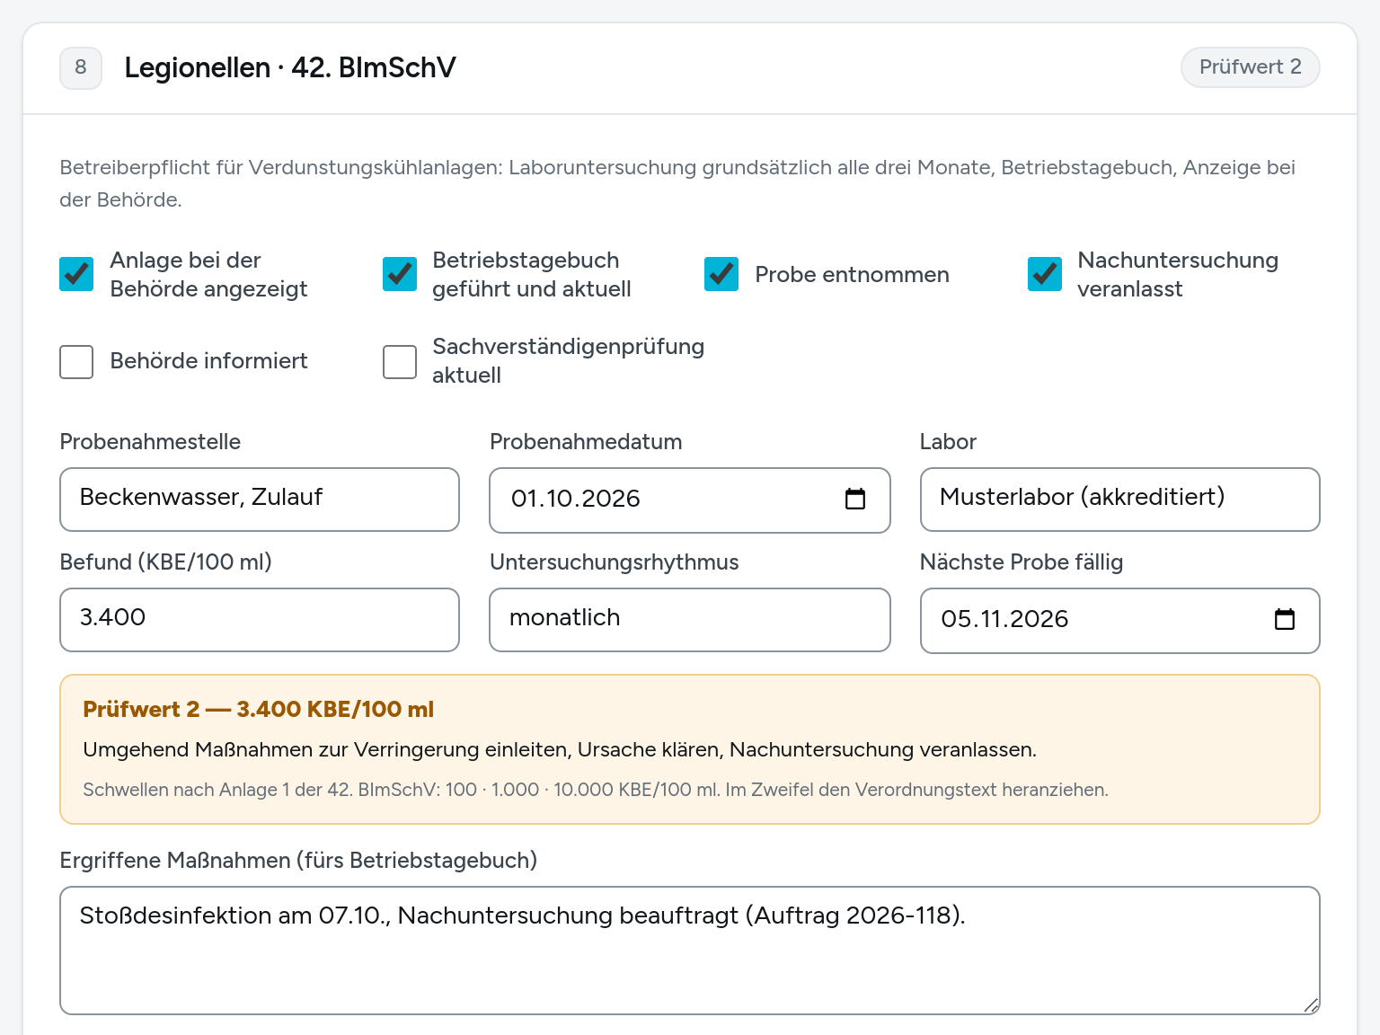Click the section number 8 badge
Image resolution: width=1380 pixels, height=1035 pixels.
pos(81,67)
